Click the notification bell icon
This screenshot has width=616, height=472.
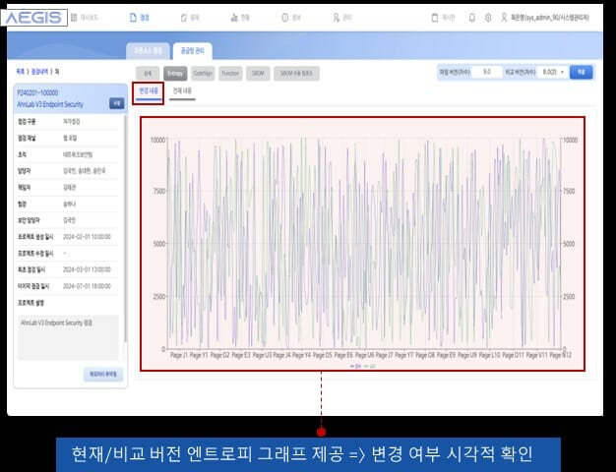472,18
